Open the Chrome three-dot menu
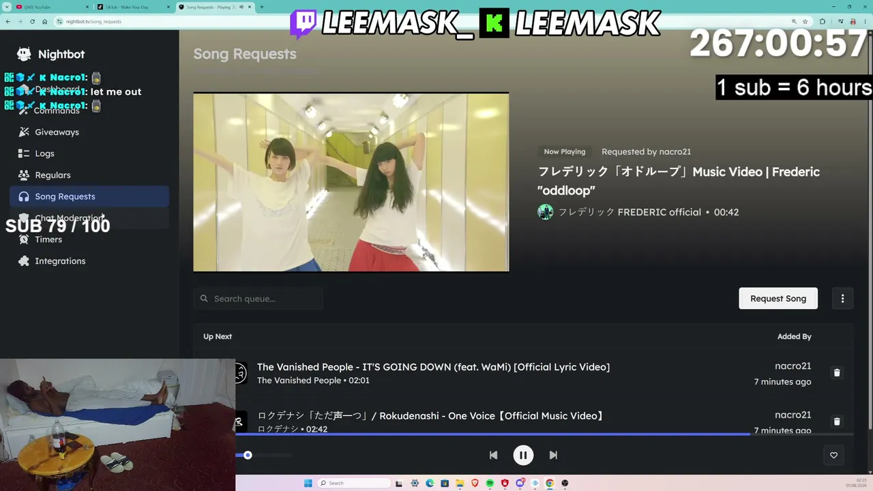 point(865,21)
